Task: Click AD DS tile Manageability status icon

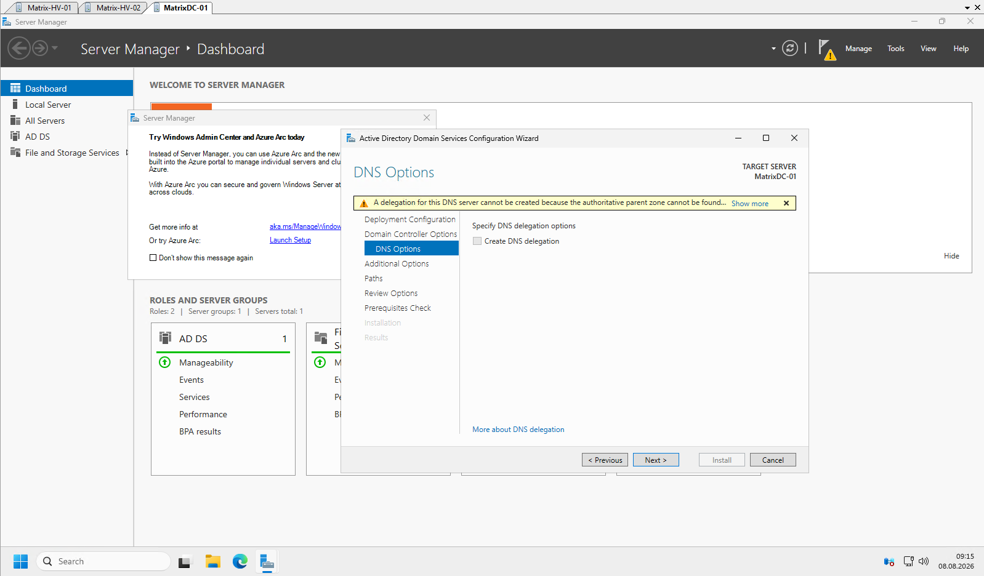Action: point(165,362)
